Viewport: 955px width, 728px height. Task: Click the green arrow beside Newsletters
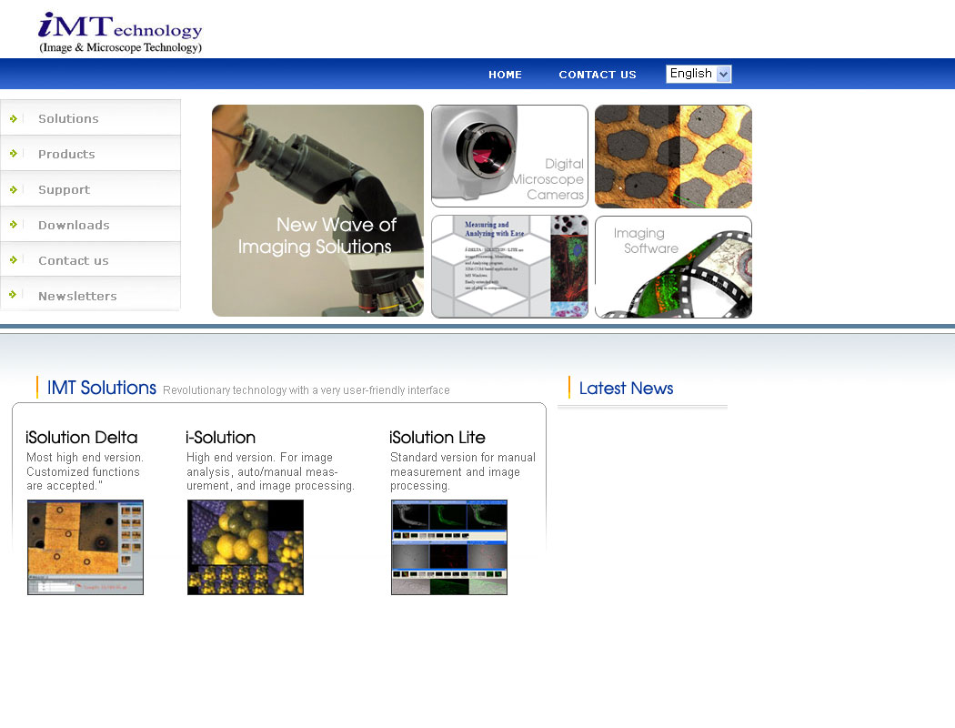pyautogui.click(x=13, y=295)
